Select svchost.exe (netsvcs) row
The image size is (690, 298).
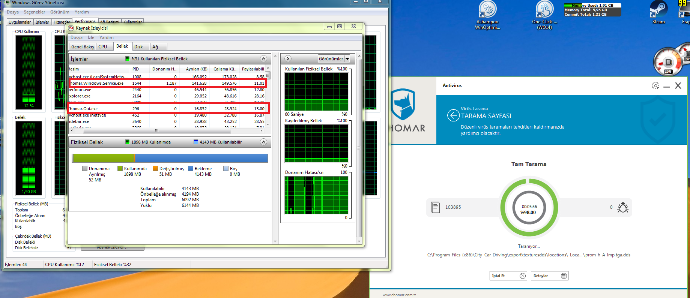[x=167, y=115]
